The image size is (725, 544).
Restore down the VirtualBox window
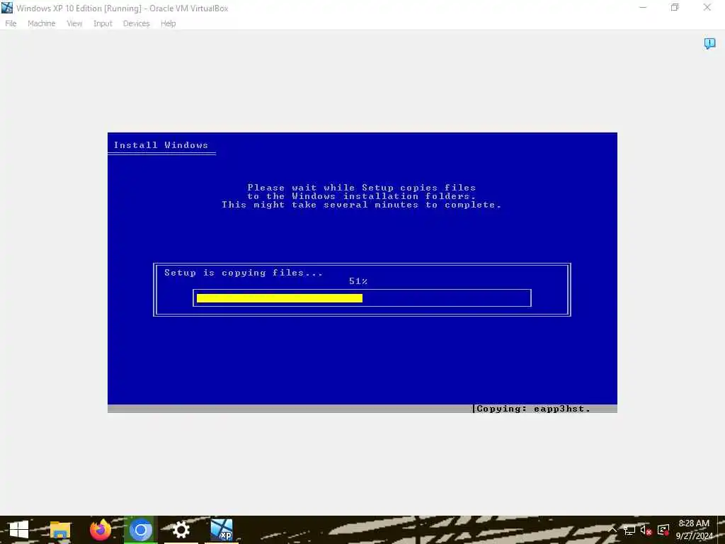[x=675, y=8]
